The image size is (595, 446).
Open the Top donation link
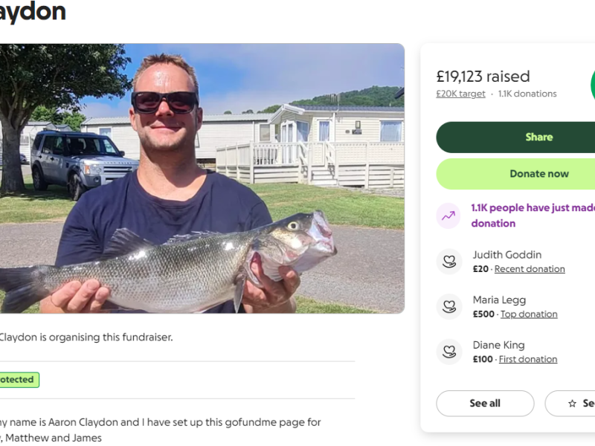point(529,314)
